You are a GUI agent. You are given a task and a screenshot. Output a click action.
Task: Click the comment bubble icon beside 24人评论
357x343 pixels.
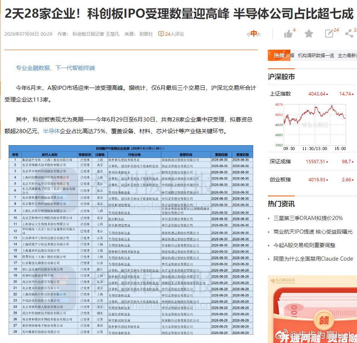[161, 34]
